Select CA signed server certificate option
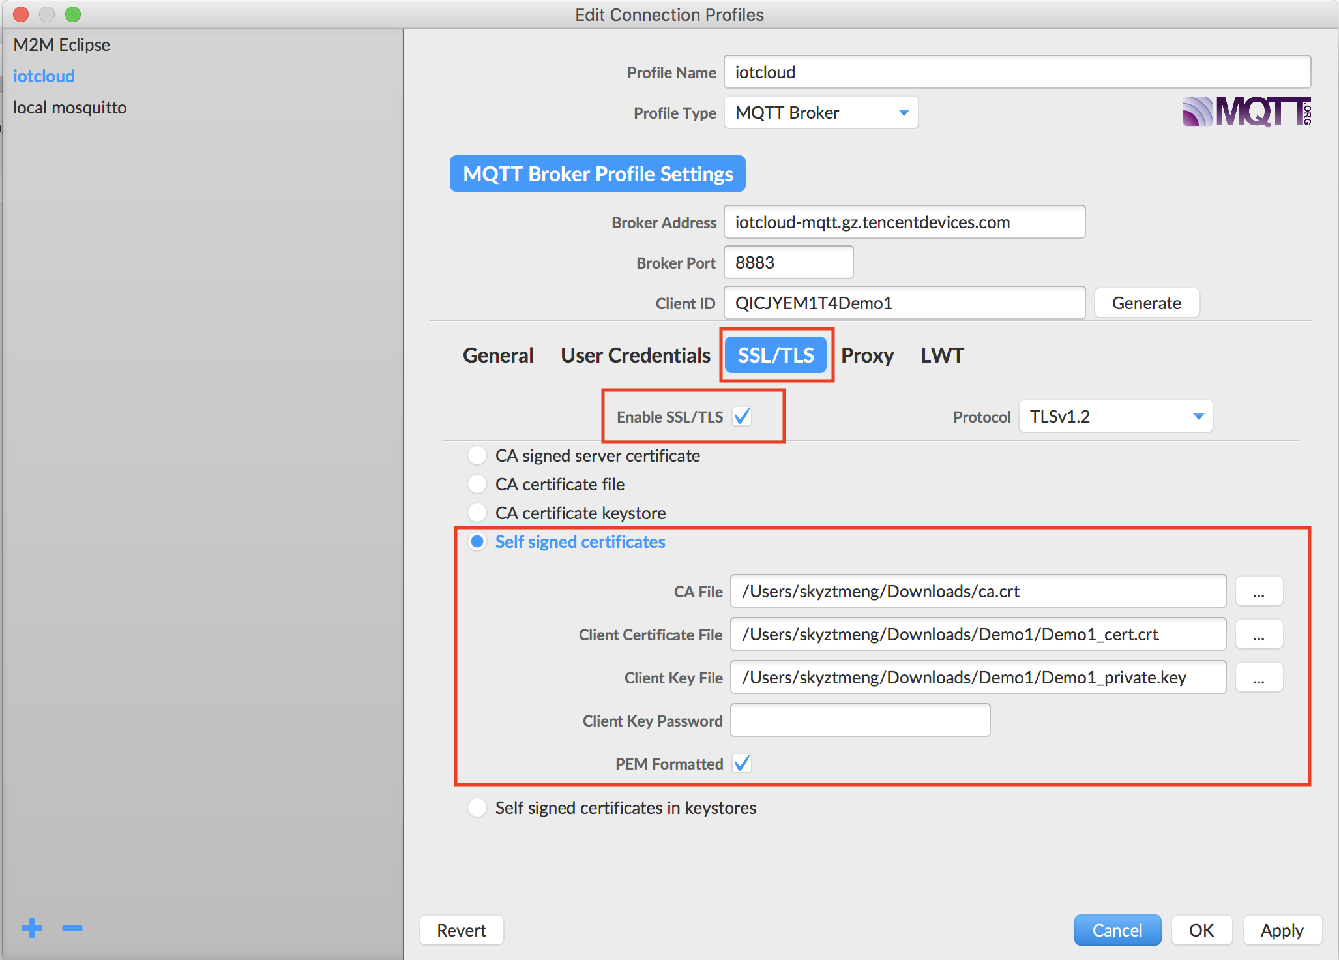The width and height of the screenshot is (1339, 960). (x=477, y=455)
